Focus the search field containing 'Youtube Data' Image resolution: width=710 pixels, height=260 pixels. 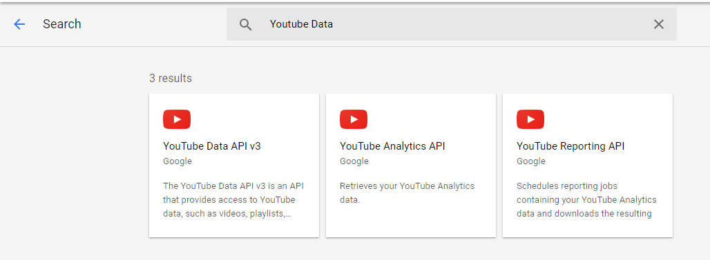[x=452, y=24]
